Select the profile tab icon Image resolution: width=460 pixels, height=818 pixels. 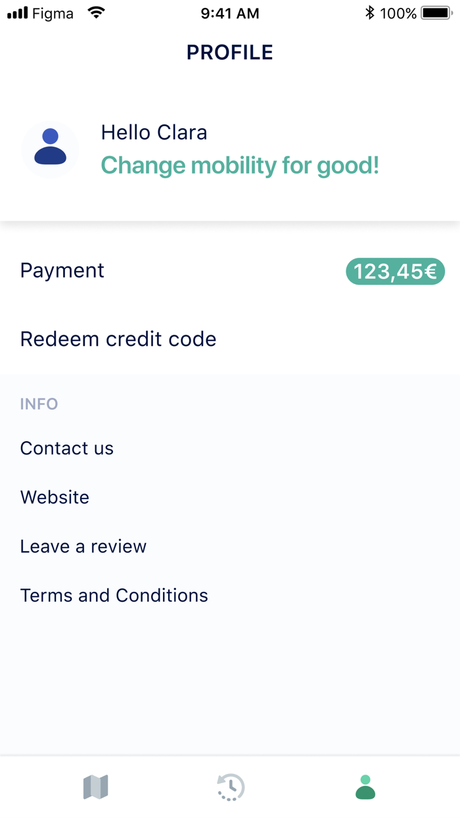tap(365, 786)
